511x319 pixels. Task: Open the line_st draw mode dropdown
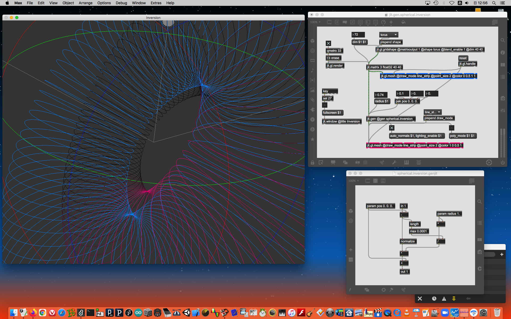pos(432,112)
